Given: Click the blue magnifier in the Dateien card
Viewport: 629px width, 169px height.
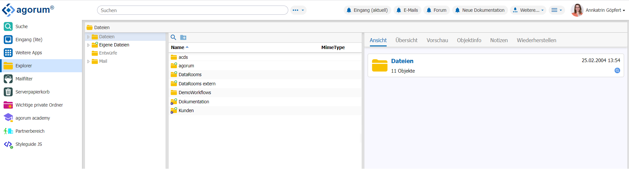Looking at the screenshot, I should 617,71.
